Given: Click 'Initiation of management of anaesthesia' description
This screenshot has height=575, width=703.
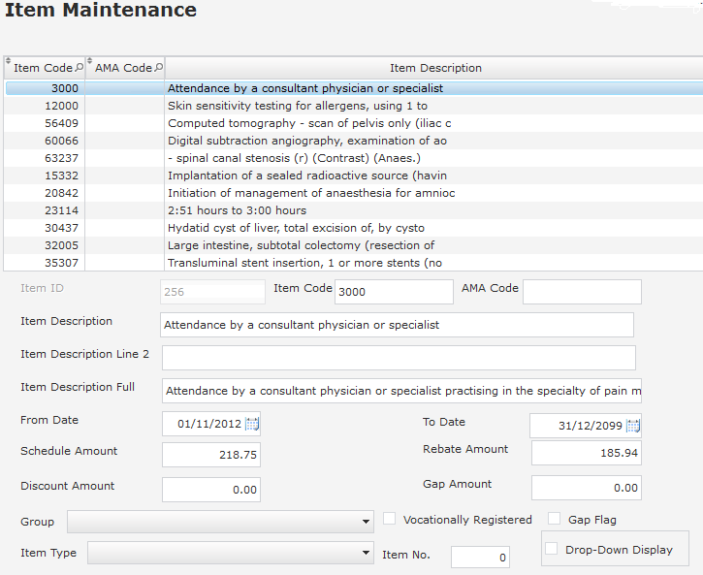Looking at the screenshot, I should (311, 193).
